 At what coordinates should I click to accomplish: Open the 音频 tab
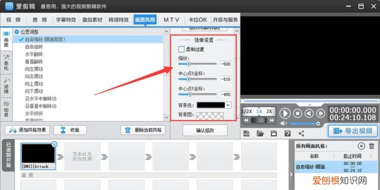[x=40, y=20]
